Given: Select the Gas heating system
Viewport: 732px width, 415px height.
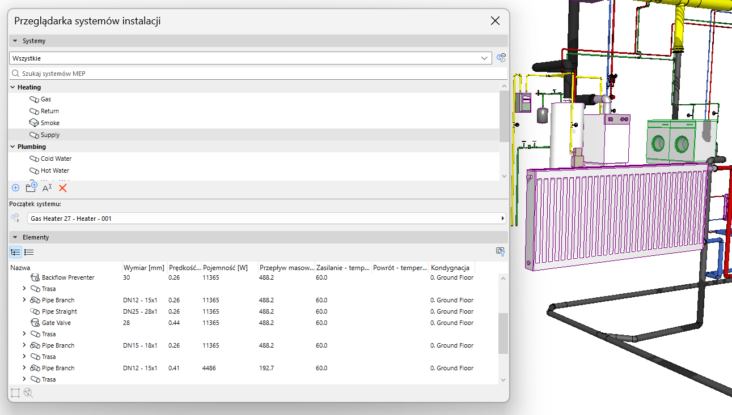Looking at the screenshot, I should click(253, 99).
